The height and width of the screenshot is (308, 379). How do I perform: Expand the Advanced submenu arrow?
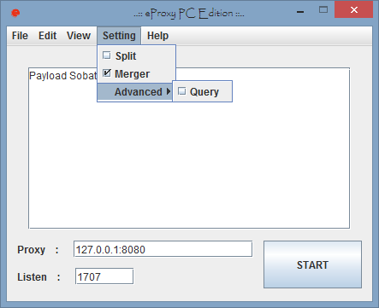[x=169, y=91]
